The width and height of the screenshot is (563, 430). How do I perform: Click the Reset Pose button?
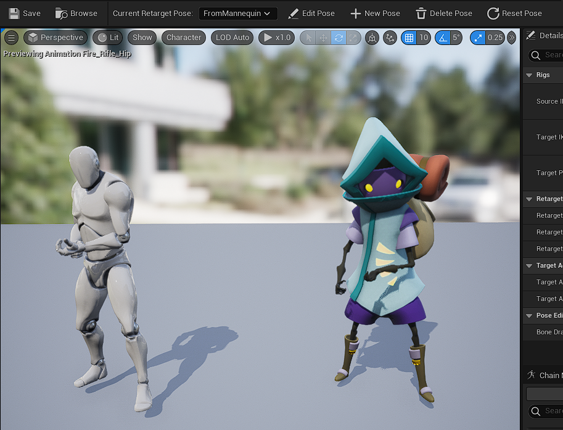tap(514, 14)
